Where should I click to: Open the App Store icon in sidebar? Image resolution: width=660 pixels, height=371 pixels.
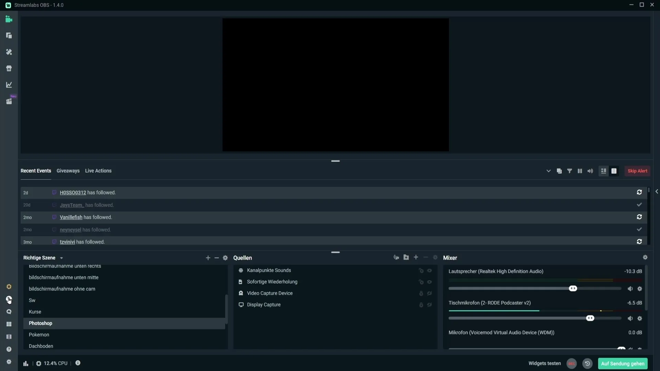(x=9, y=68)
